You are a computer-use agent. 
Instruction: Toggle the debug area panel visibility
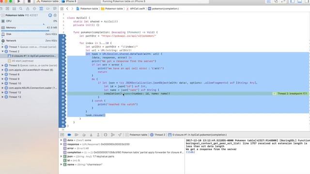coord(300,1)
